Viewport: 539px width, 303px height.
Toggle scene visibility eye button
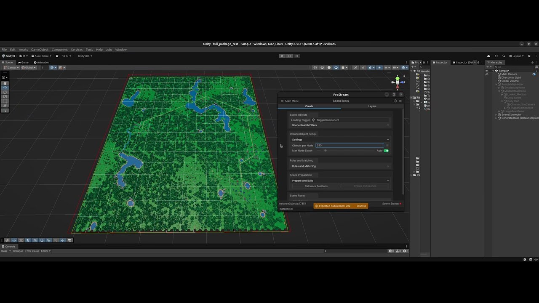click(379, 67)
